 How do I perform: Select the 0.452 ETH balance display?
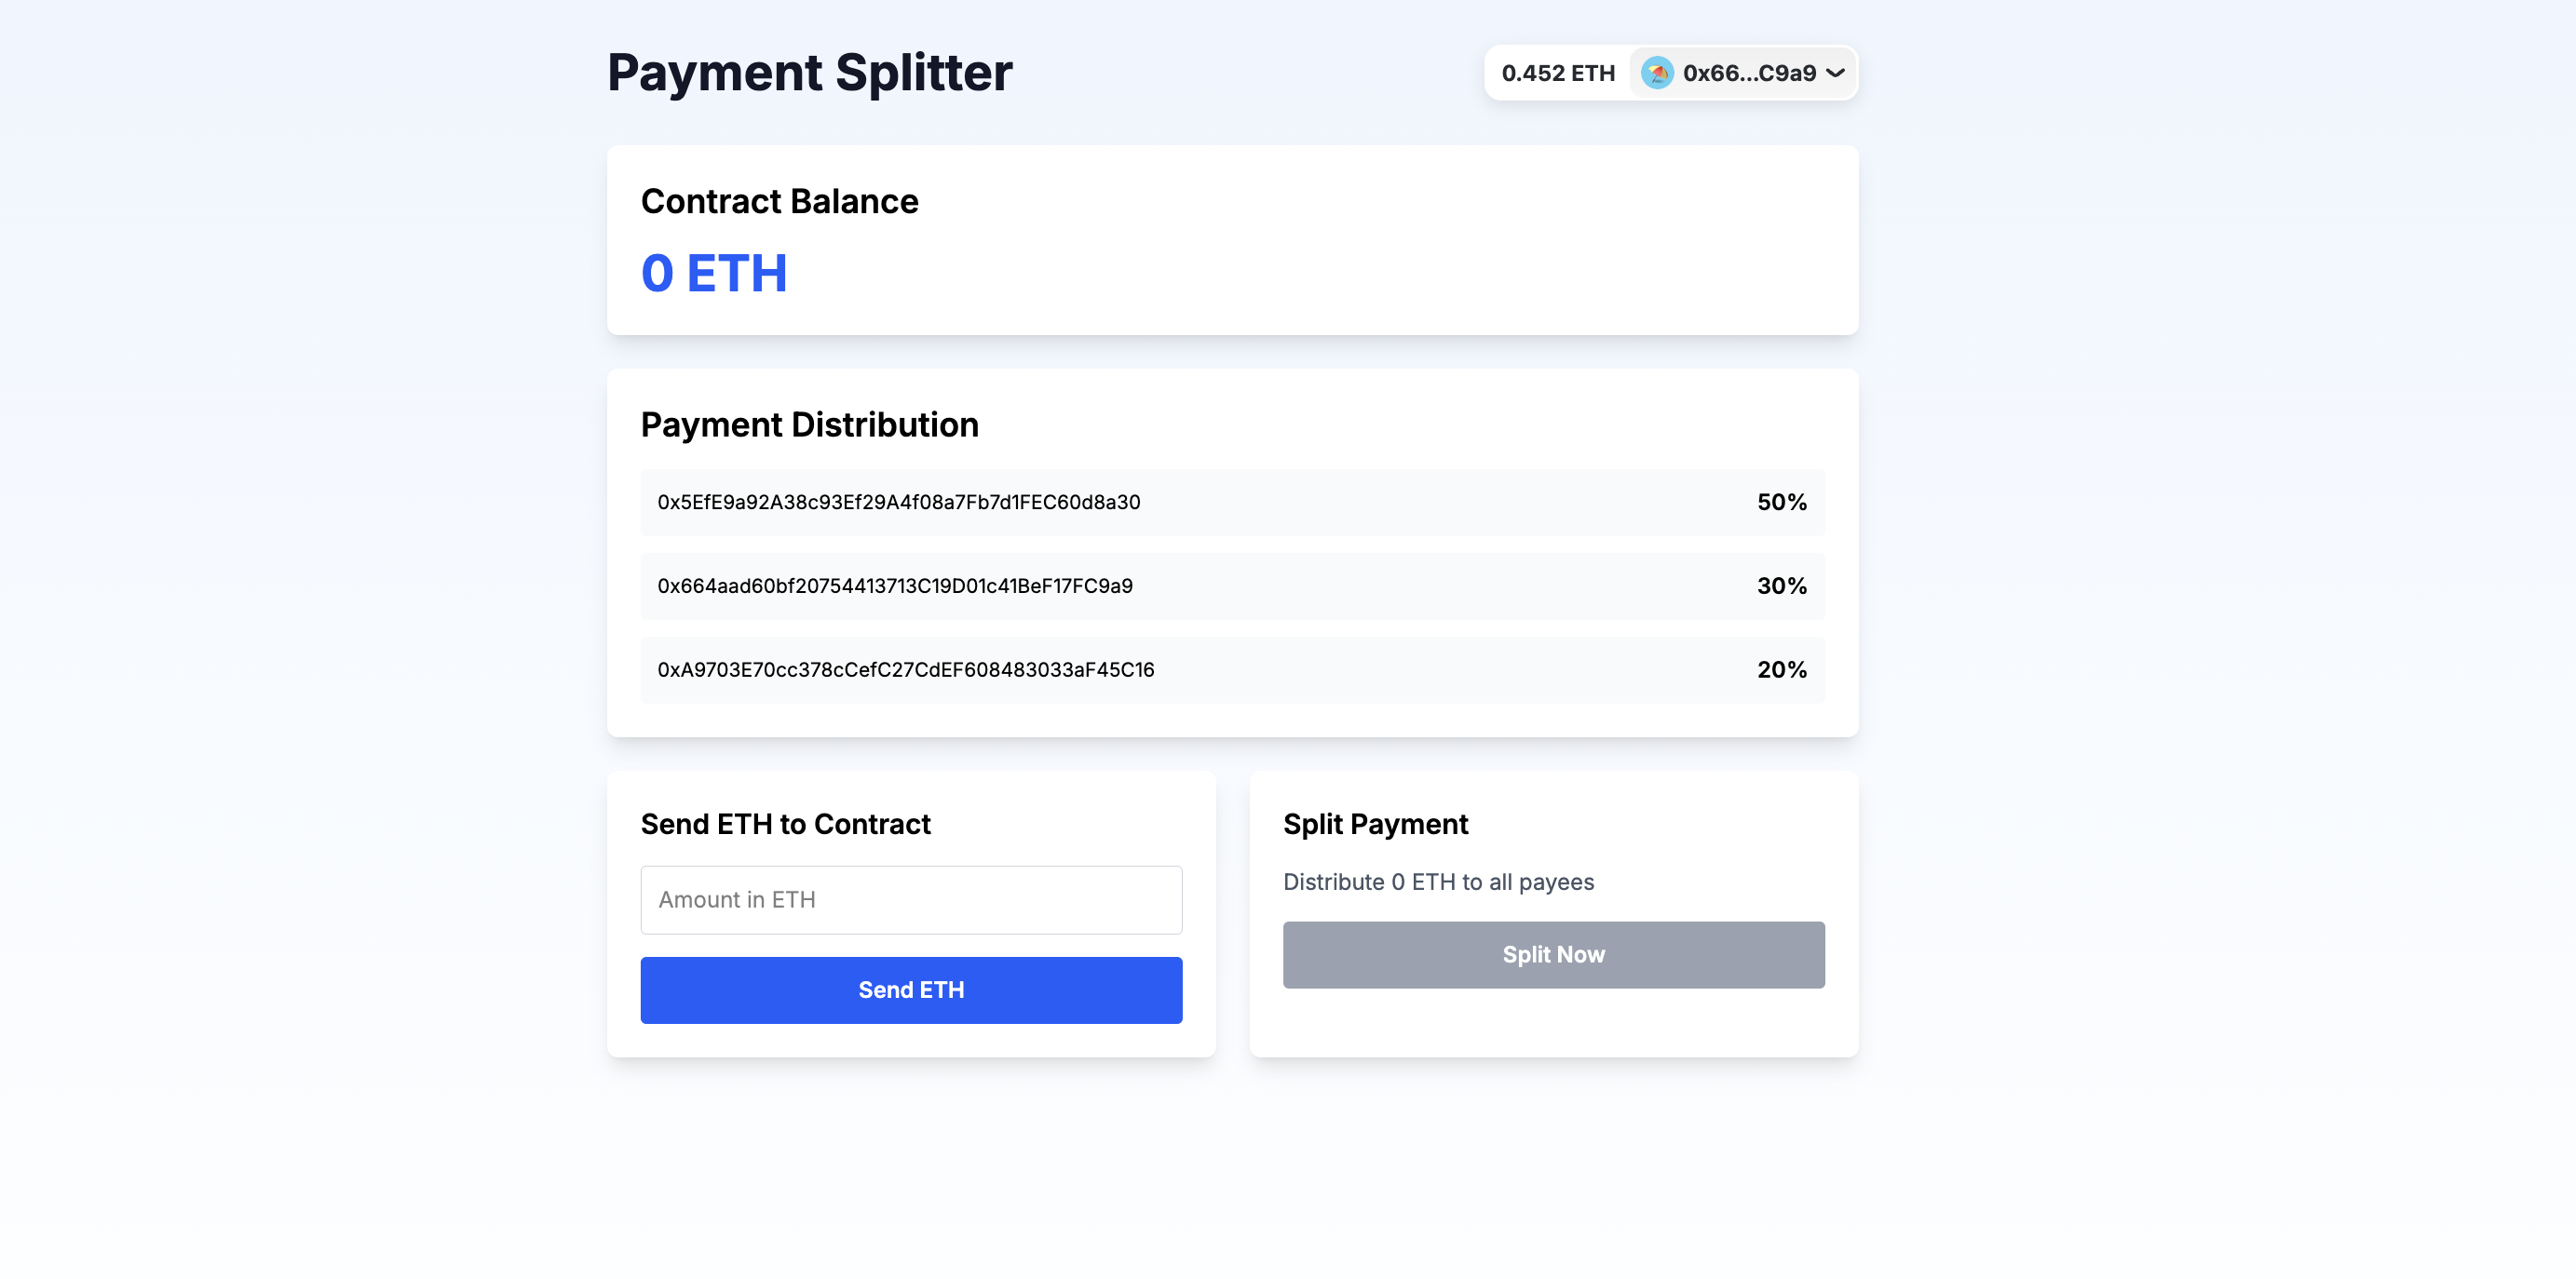click(x=1558, y=72)
